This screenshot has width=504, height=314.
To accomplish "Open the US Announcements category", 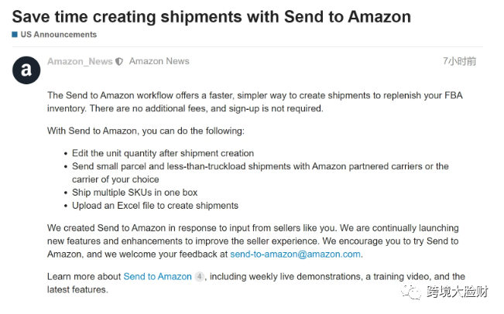I will click(x=59, y=34).
